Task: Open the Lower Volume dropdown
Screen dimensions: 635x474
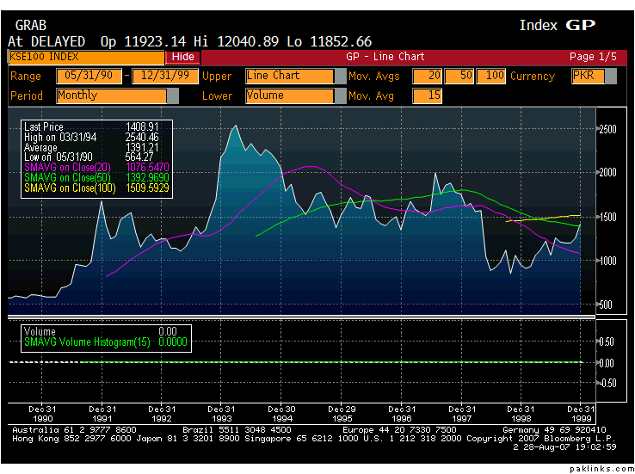Action: (x=289, y=95)
